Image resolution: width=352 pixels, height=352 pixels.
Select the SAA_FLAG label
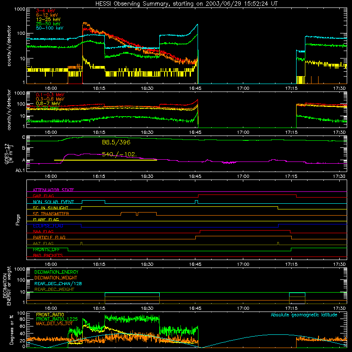click(x=43, y=231)
